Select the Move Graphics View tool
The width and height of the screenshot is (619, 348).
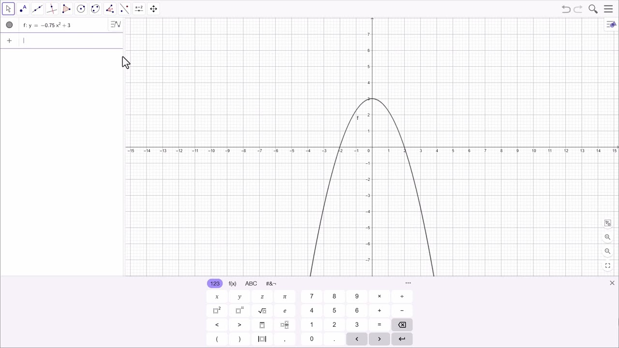[x=153, y=9]
